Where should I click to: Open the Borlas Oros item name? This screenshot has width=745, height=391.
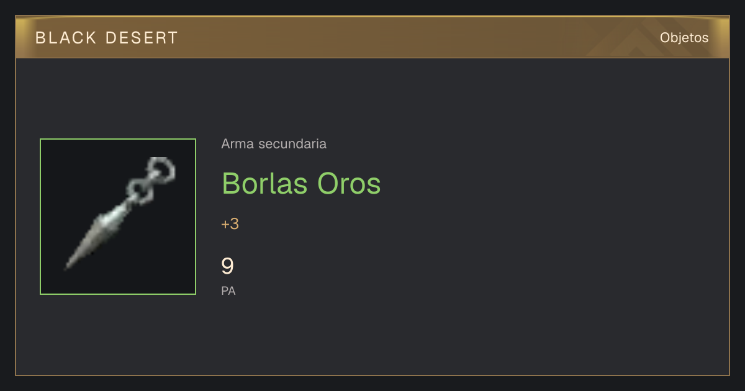(301, 183)
